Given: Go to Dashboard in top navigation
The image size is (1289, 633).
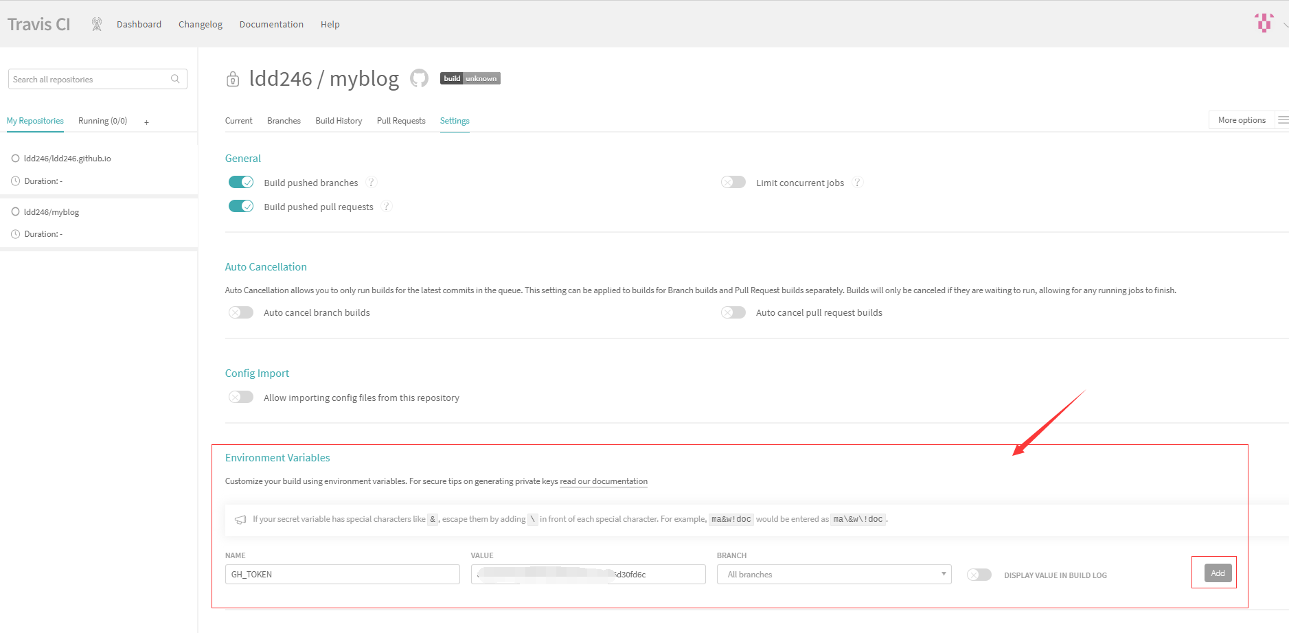Looking at the screenshot, I should click(x=139, y=24).
